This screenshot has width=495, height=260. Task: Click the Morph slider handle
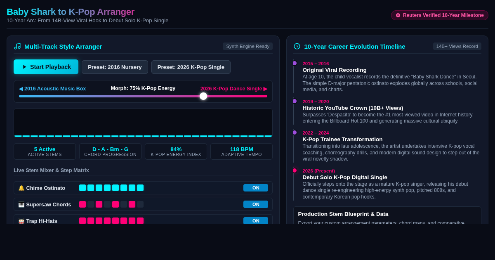point(203,96)
